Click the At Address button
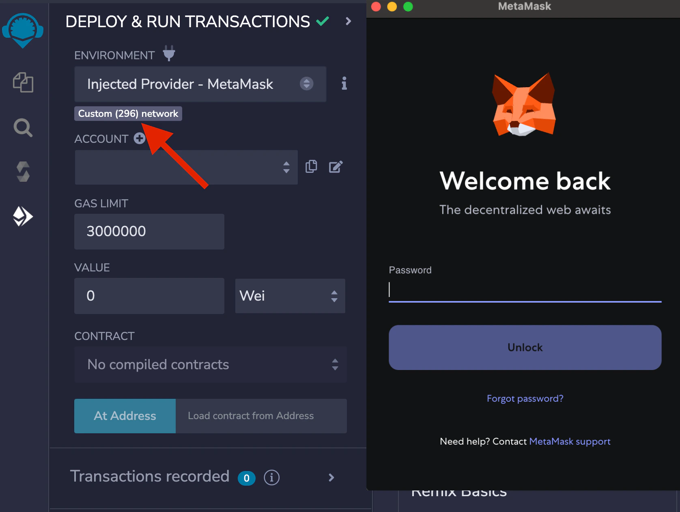Viewport: 680px width, 512px height. 125,416
